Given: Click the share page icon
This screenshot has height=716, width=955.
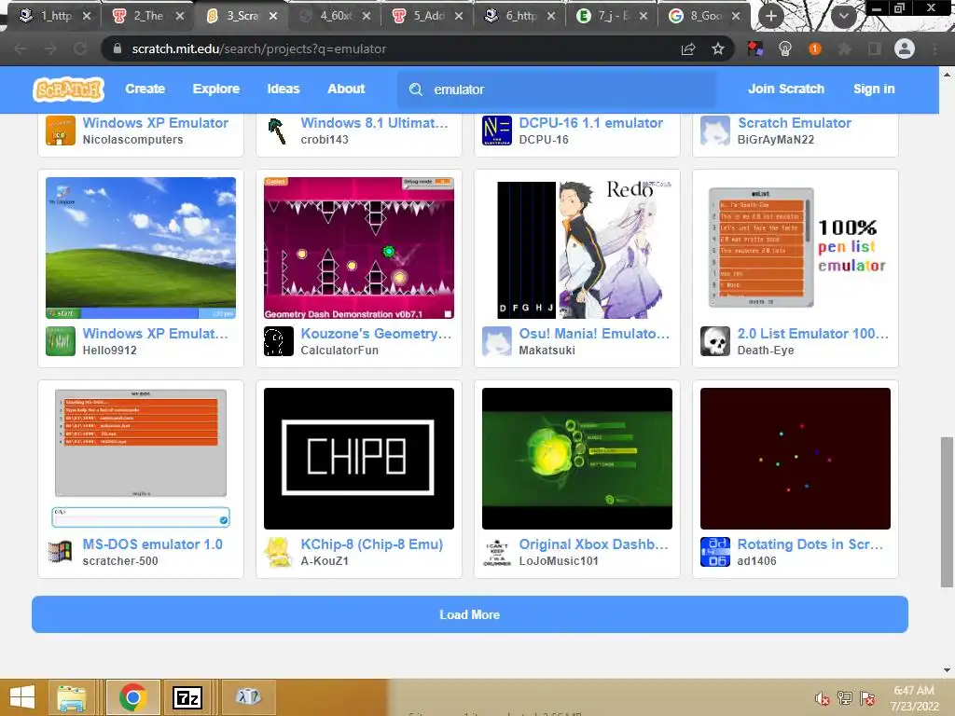Looking at the screenshot, I should 688,48.
